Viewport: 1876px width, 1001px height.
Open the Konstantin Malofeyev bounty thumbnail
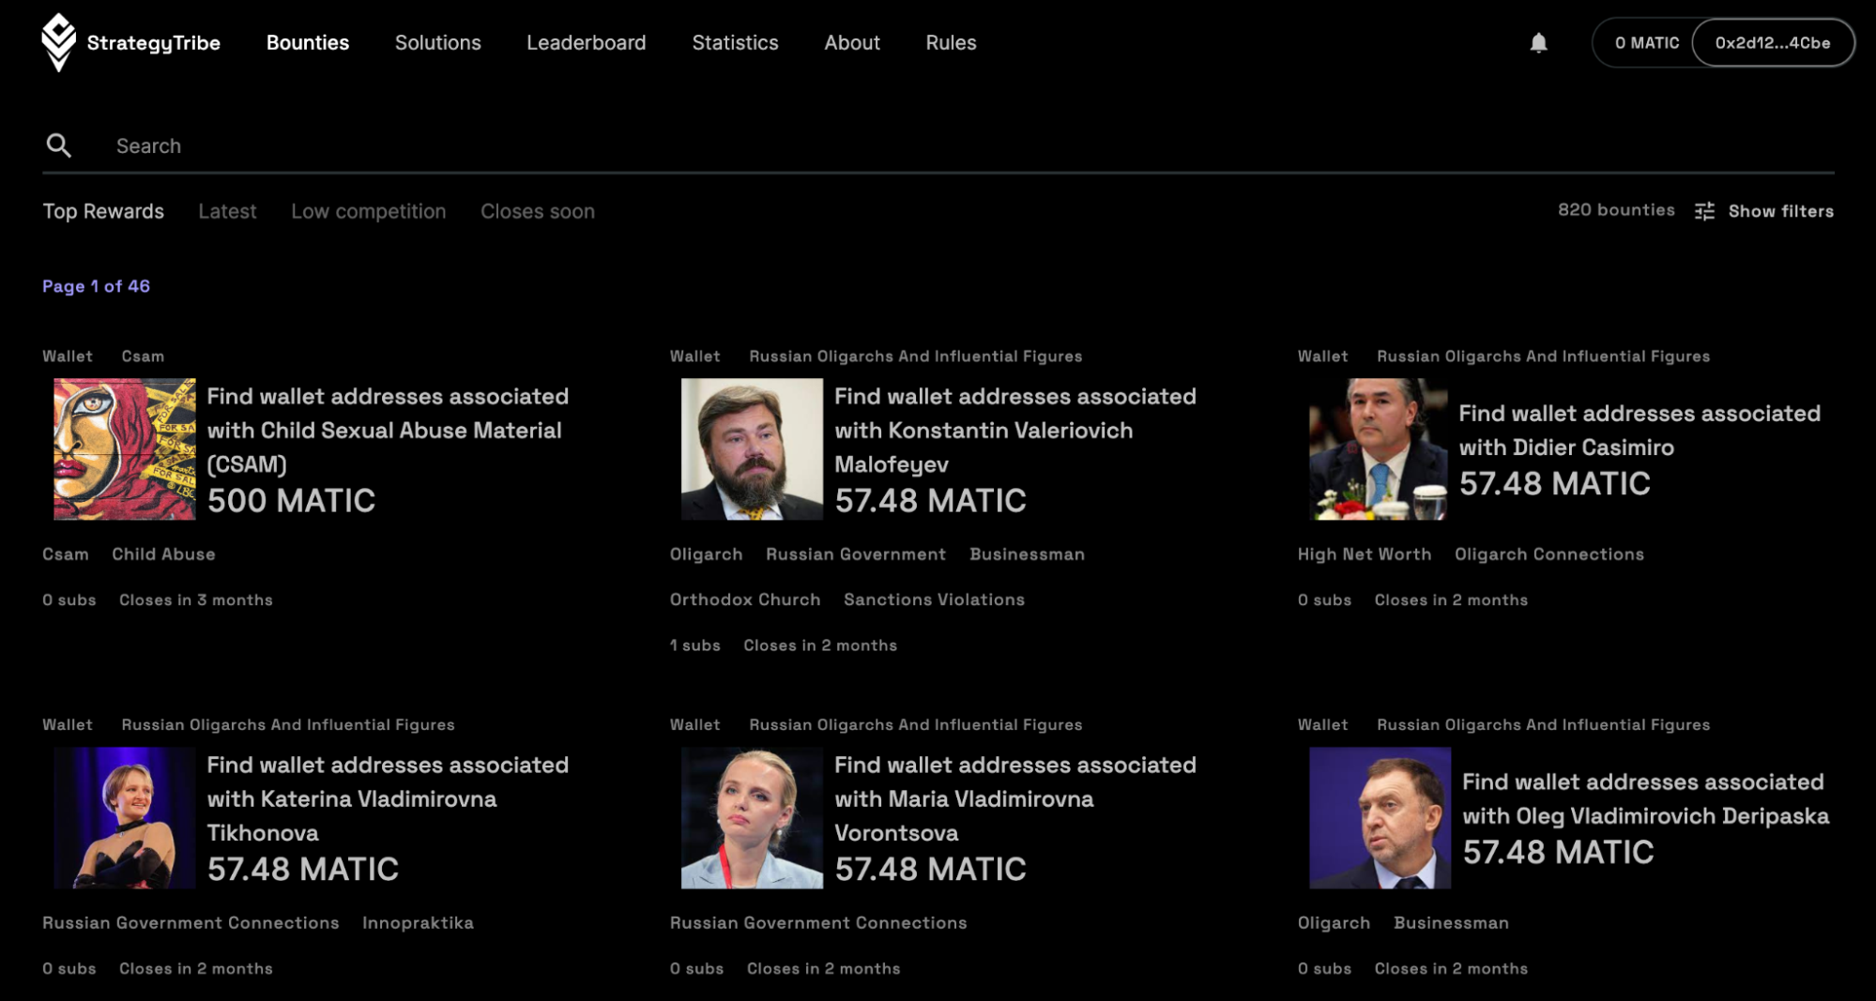coord(751,448)
